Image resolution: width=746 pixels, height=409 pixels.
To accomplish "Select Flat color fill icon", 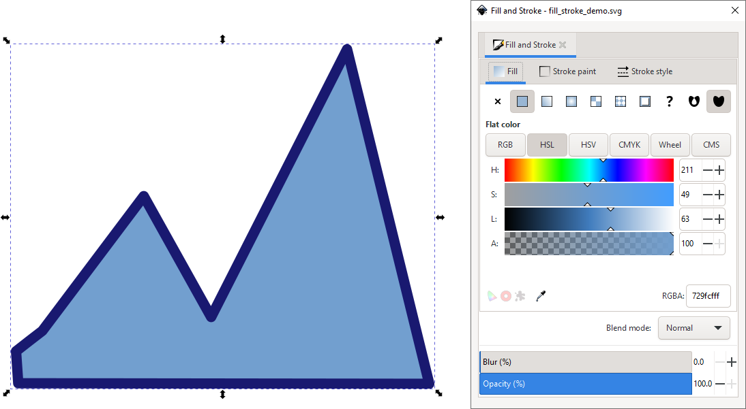I will pos(522,101).
